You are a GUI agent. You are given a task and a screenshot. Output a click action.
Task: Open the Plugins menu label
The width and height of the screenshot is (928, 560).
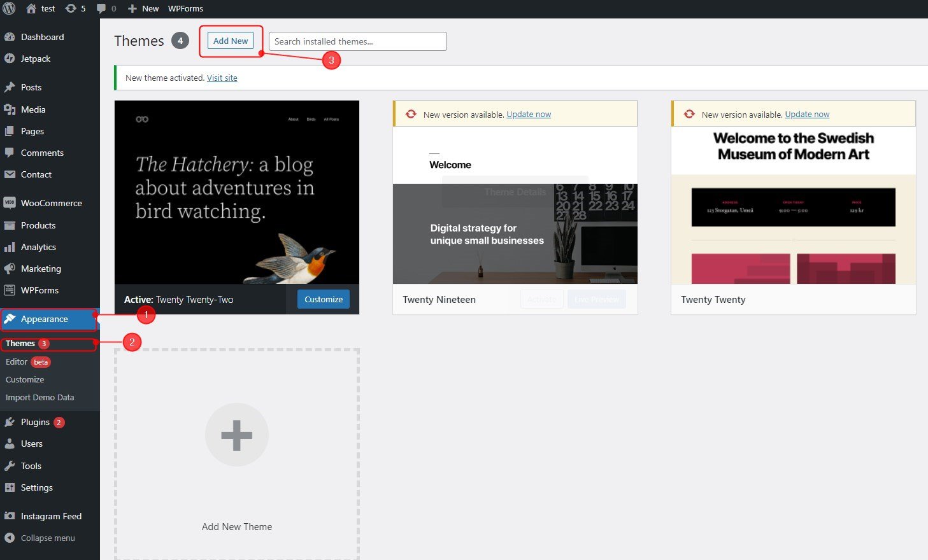(x=35, y=422)
